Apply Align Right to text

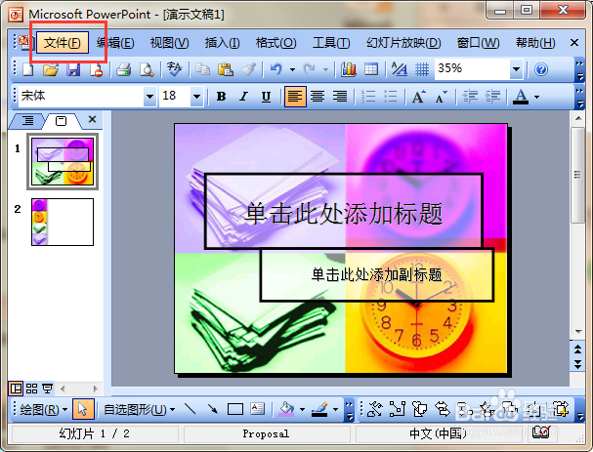coord(340,97)
